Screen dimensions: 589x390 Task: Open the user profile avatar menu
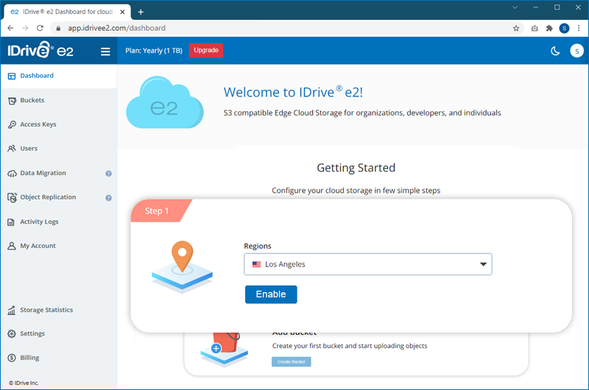point(577,51)
